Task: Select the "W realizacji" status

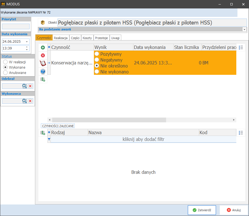Action: pos(5,62)
